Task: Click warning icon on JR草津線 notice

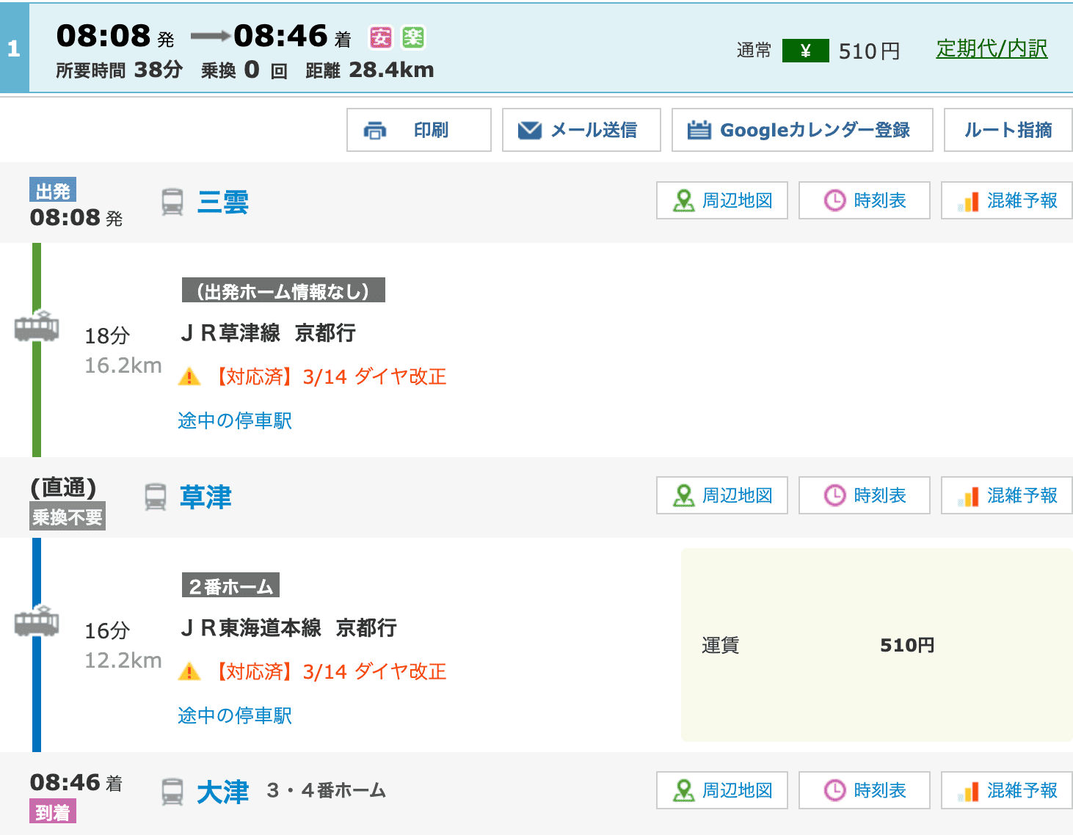Action: coord(189,377)
